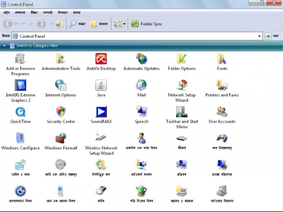The height and width of the screenshot is (212, 283).
Task: Open Speech properties
Action: 141,115
